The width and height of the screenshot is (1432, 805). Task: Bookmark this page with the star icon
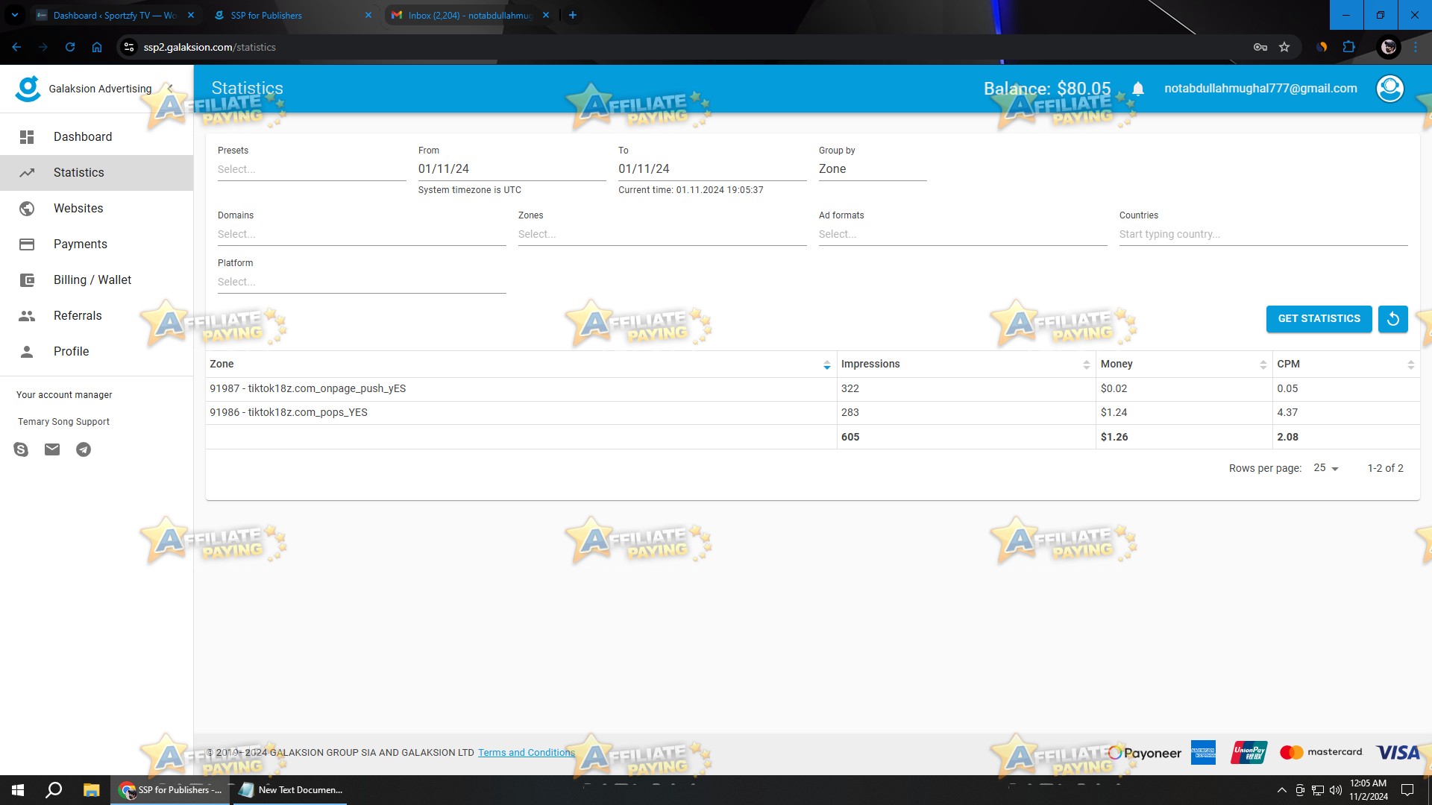coord(1284,47)
